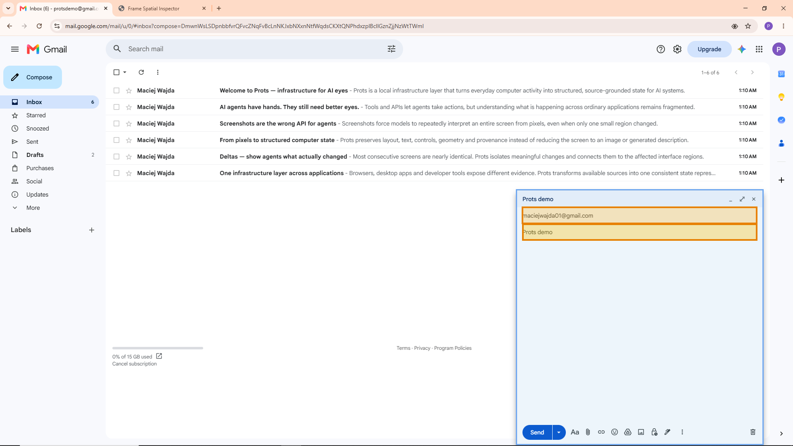Insert link in compose toolbar
The width and height of the screenshot is (793, 446).
tap(601, 432)
